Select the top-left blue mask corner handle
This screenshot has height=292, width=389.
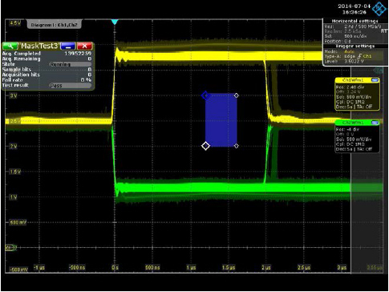click(x=205, y=95)
